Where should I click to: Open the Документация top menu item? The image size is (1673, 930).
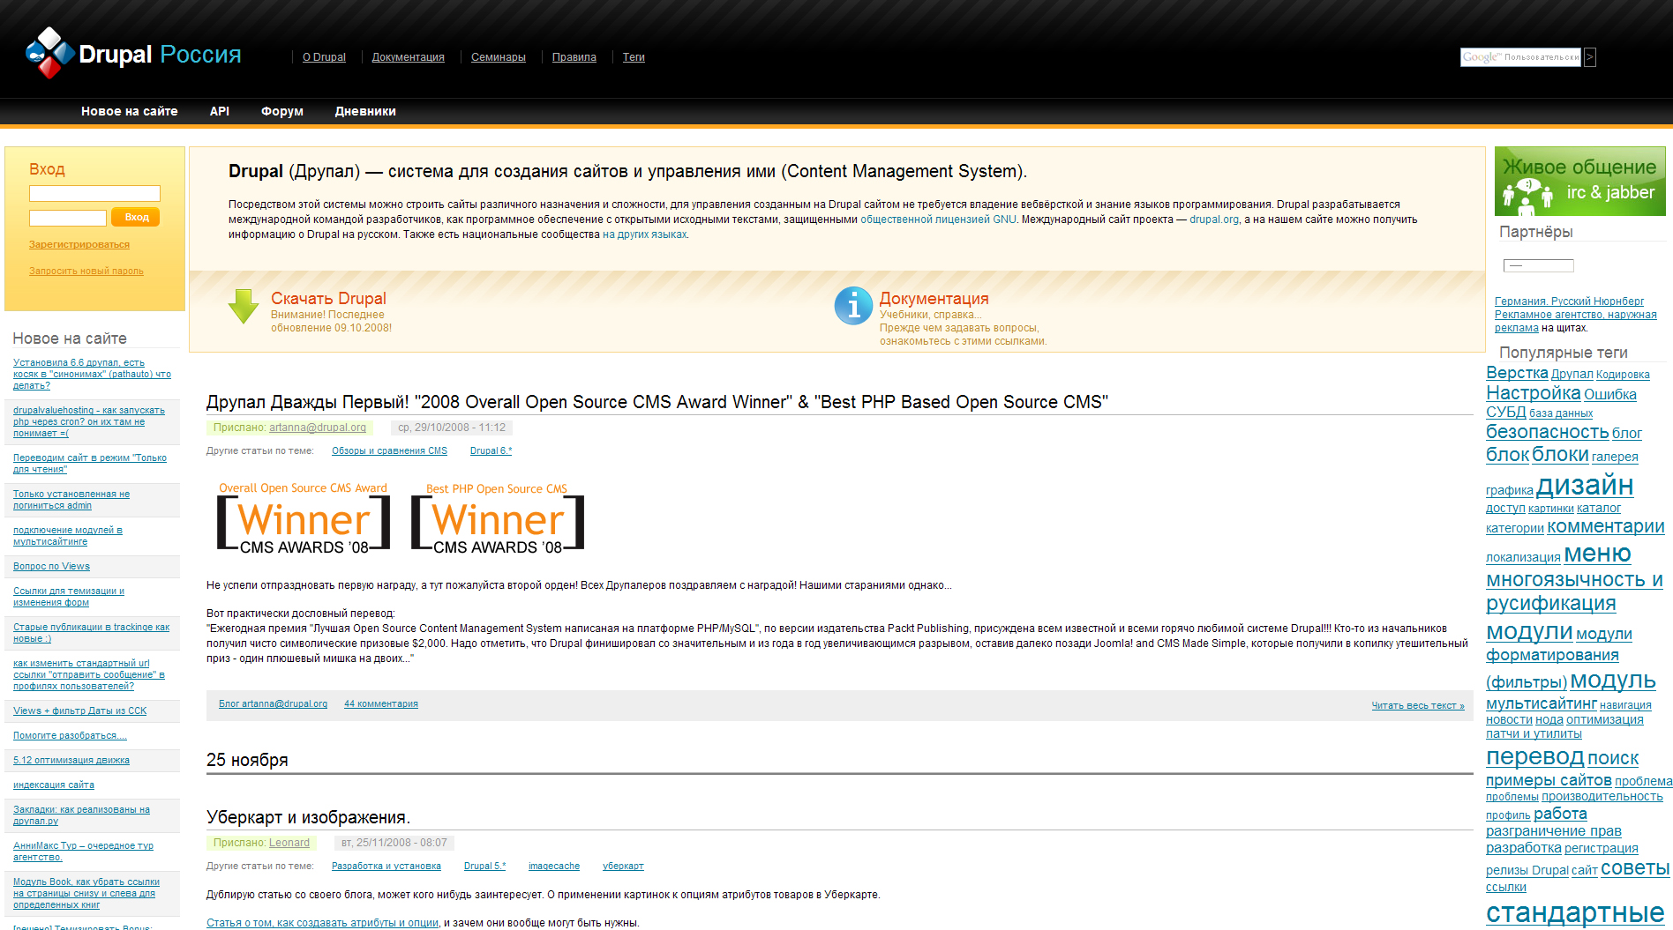[409, 57]
